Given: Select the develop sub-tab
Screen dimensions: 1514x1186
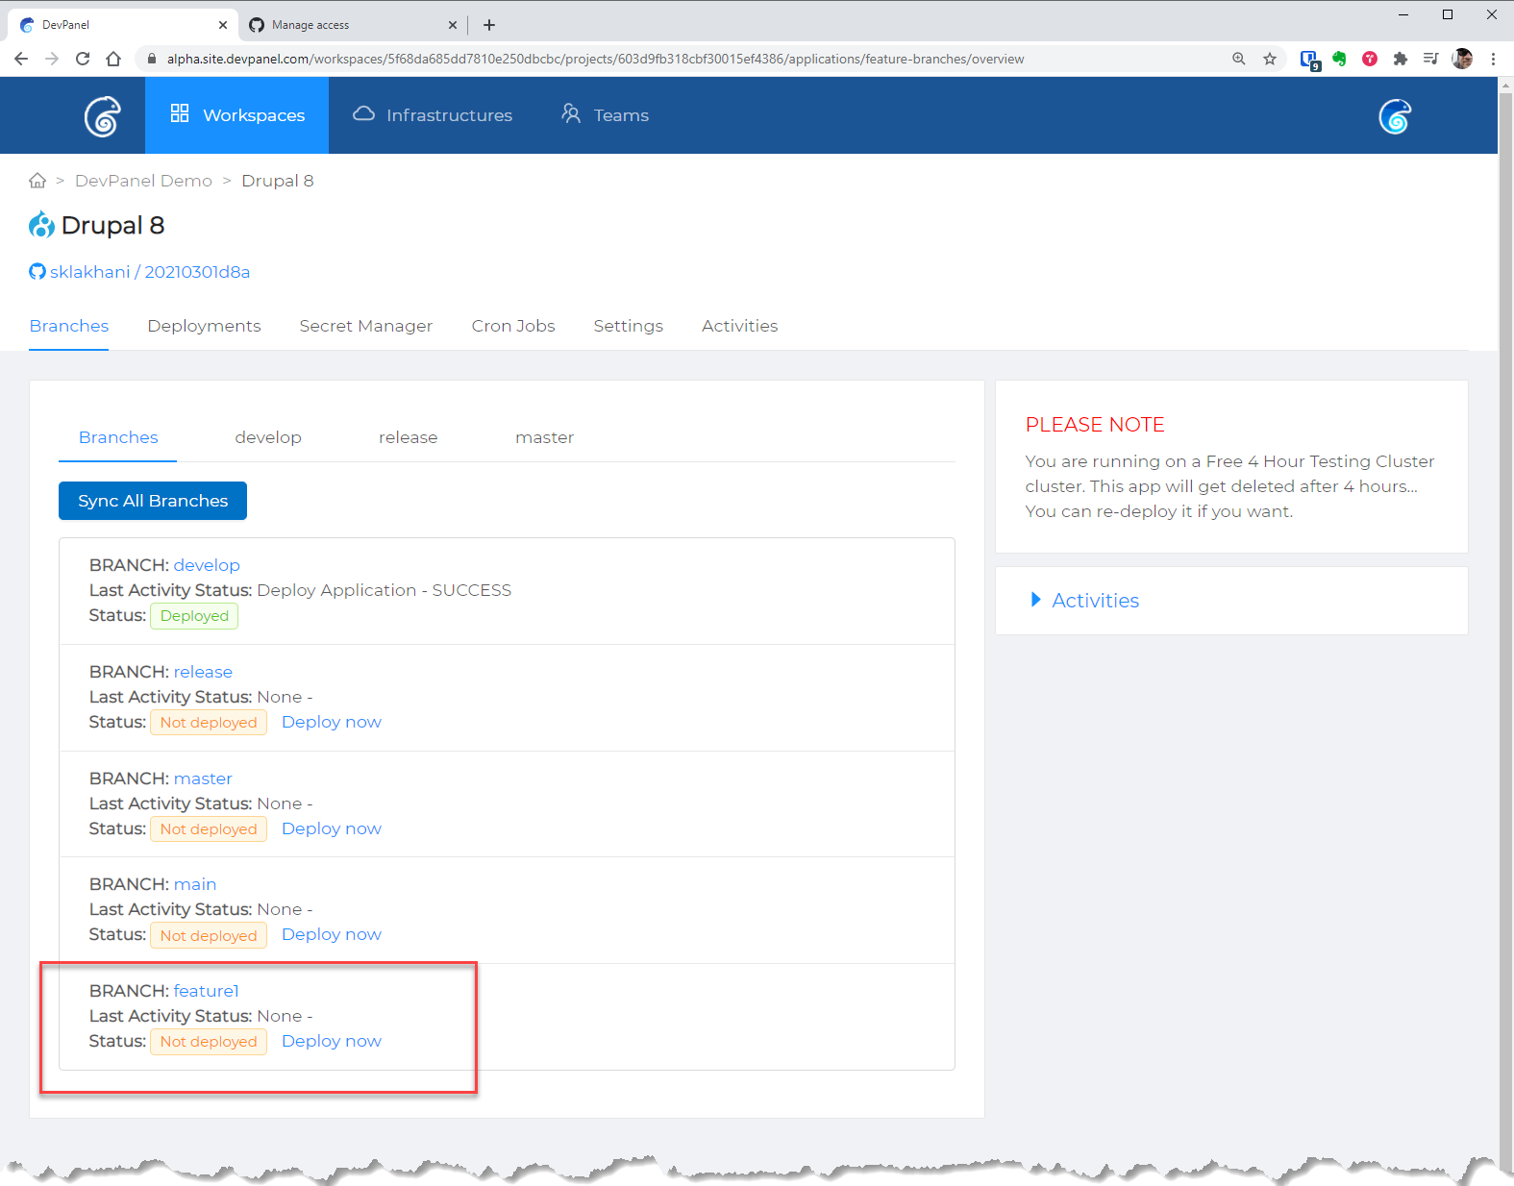Looking at the screenshot, I should point(267,437).
